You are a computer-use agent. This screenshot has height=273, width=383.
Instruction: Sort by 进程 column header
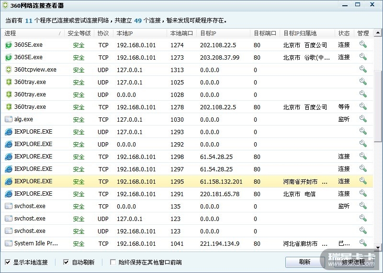[x=33, y=33]
